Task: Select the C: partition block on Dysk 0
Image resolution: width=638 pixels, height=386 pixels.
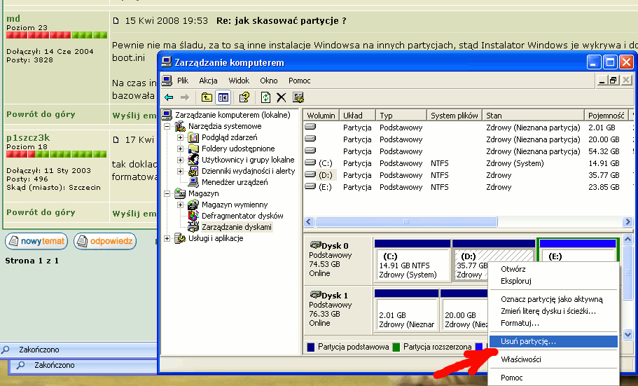Action: pos(412,261)
